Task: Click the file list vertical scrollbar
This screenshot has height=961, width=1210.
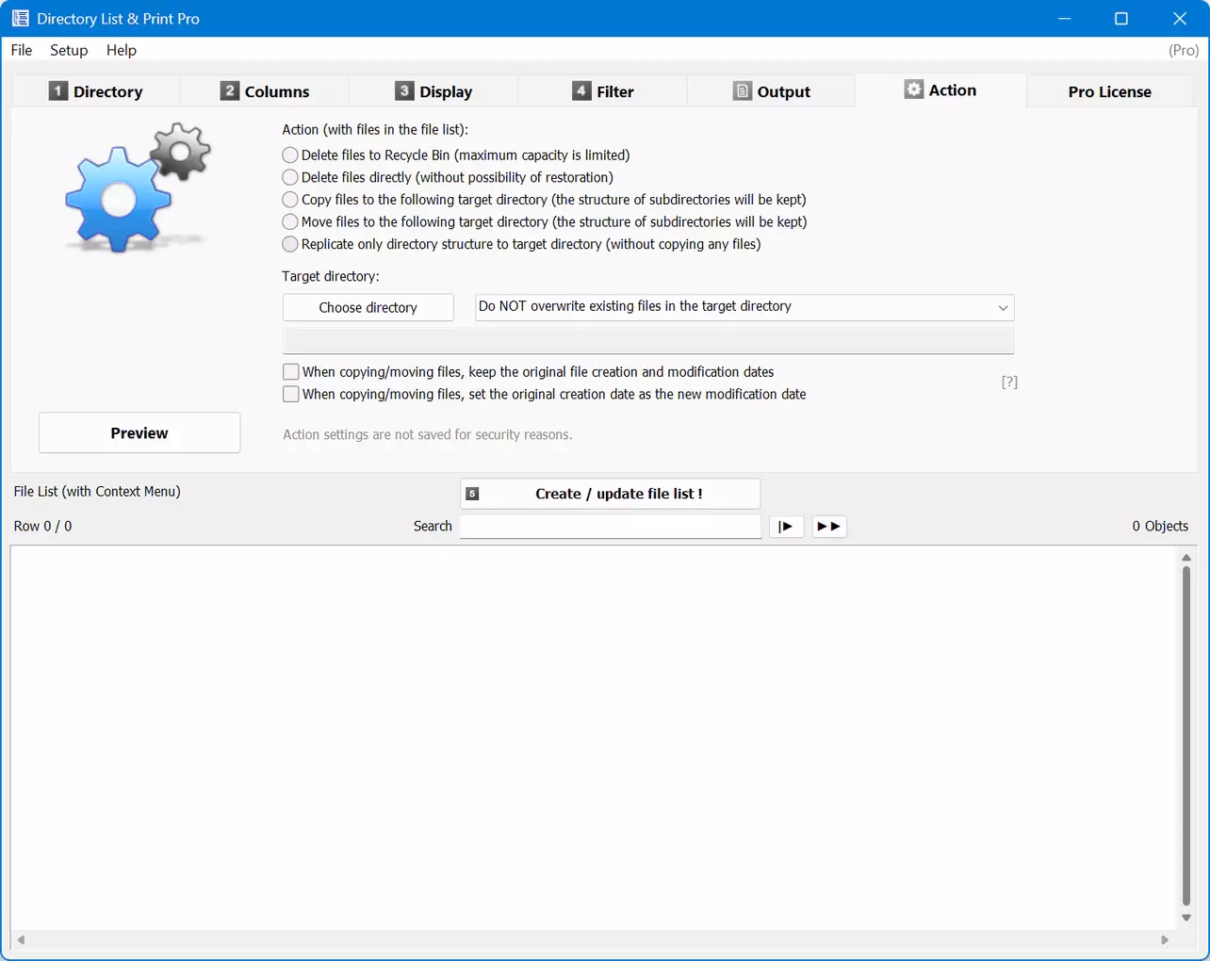Action: (1185, 735)
